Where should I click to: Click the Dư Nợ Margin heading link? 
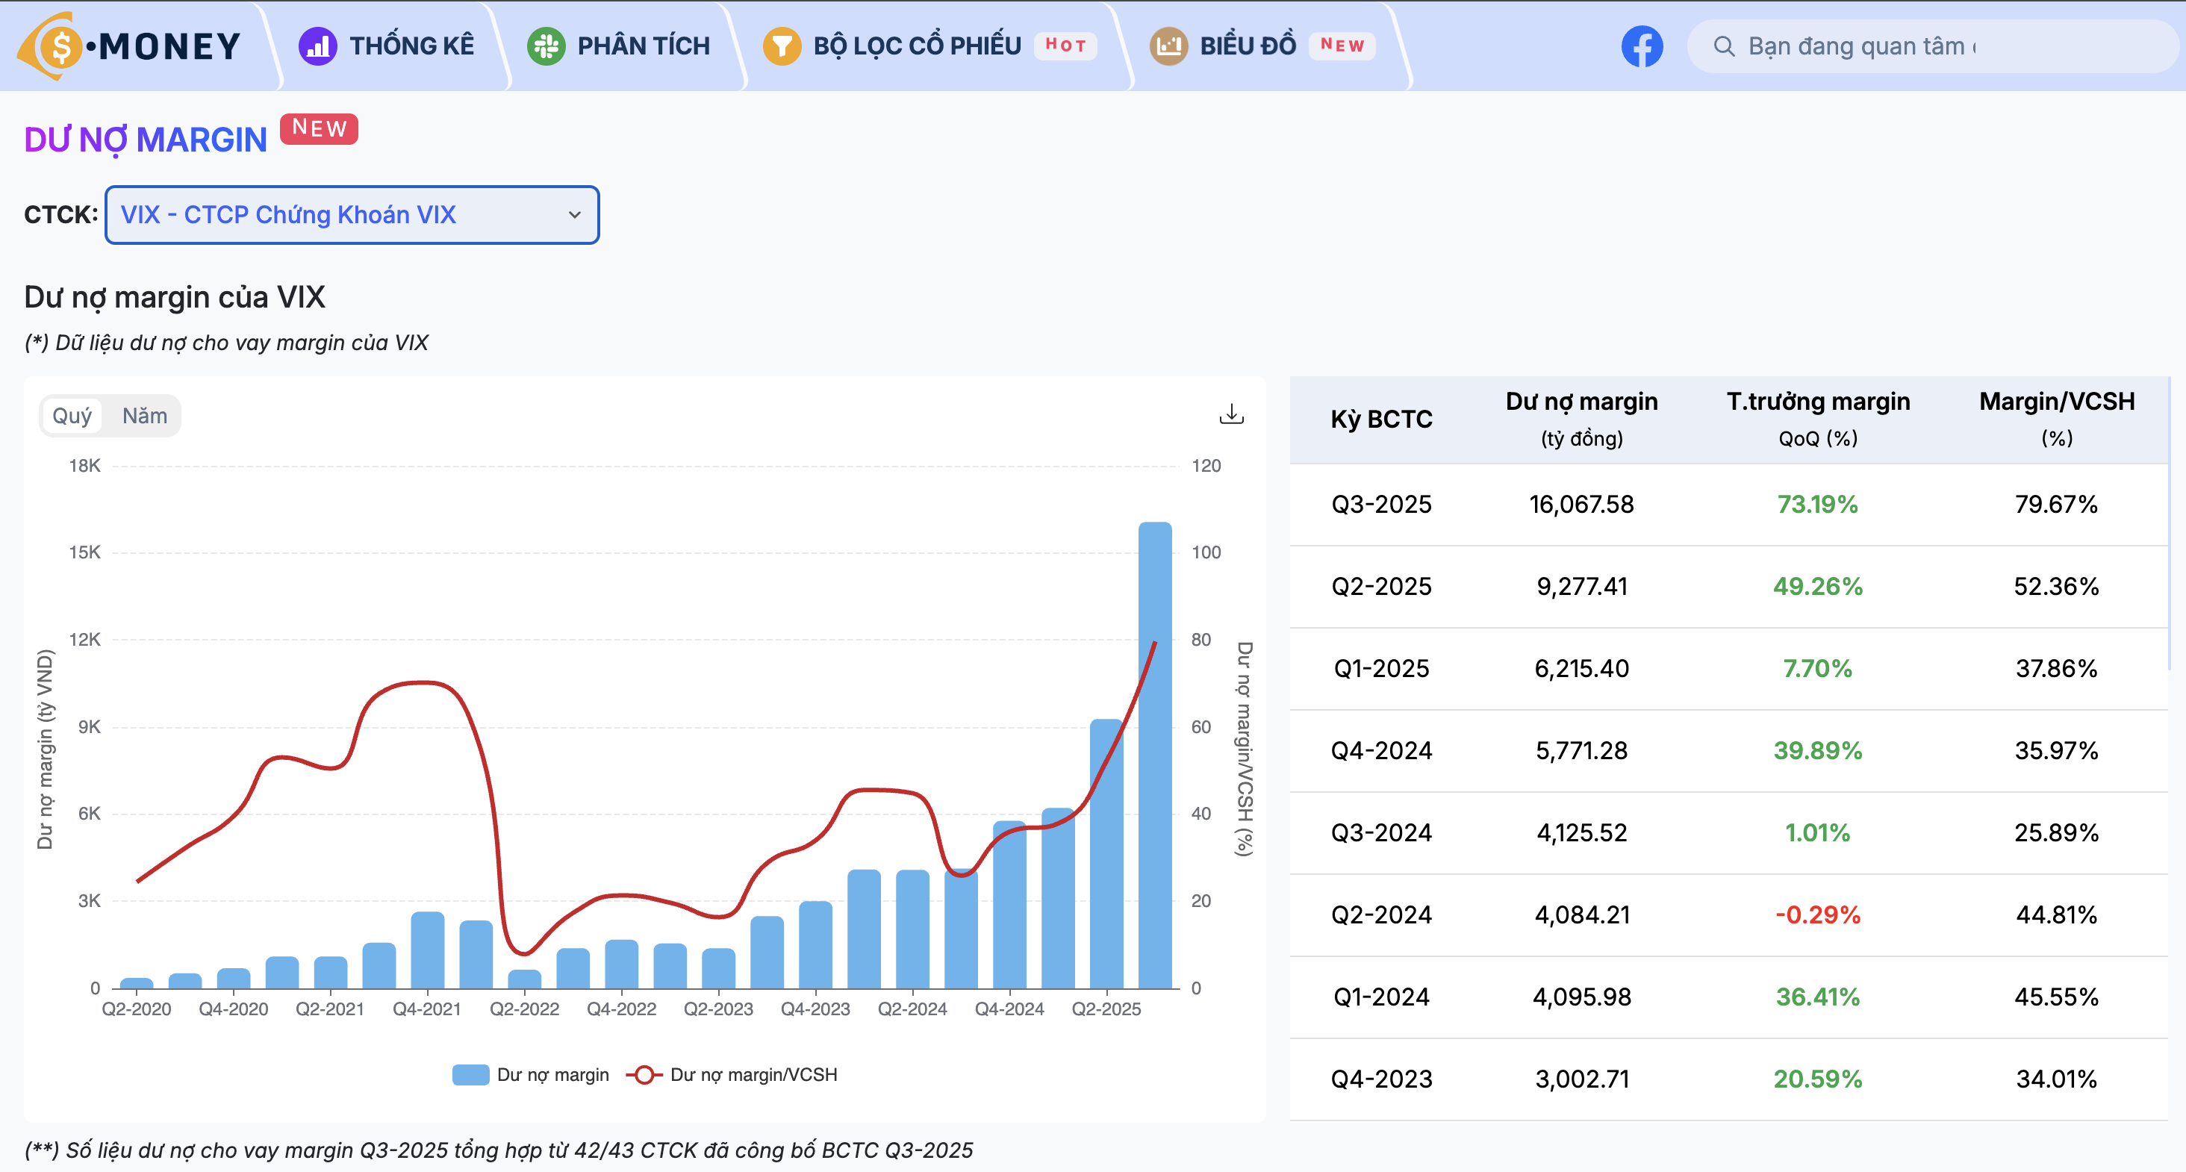coord(145,140)
